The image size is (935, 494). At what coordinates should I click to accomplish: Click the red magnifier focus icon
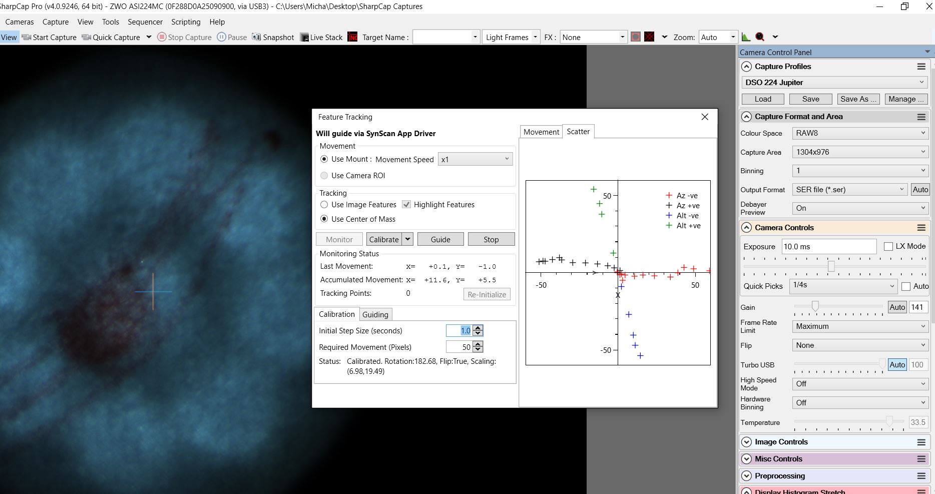coord(760,37)
